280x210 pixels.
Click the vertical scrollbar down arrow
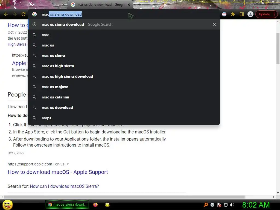pos(278,193)
